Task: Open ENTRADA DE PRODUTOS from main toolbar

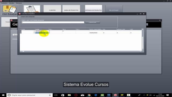Action: point(94,9)
